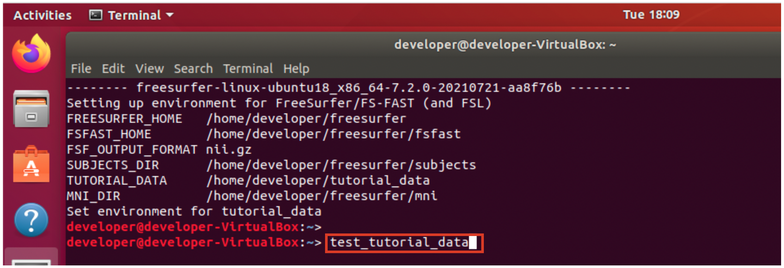Click the freesurfer-linux-ubuntu18 version header line
The image size is (784, 268).
(348, 88)
